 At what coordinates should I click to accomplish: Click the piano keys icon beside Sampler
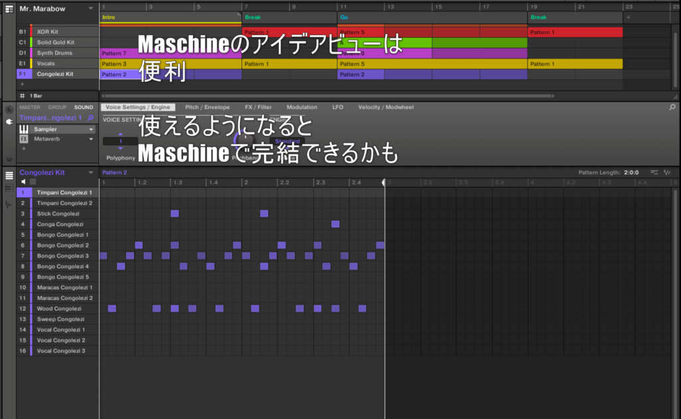coord(23,129)
